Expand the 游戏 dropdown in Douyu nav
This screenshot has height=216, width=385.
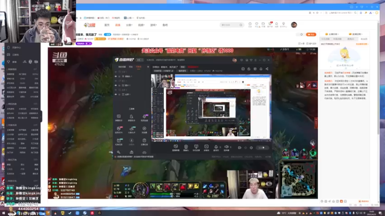click(x=154, y=25)
